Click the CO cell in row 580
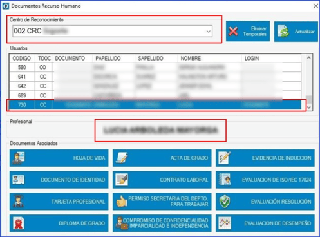The height and width of the screenshot is (237, 320). 43,68
